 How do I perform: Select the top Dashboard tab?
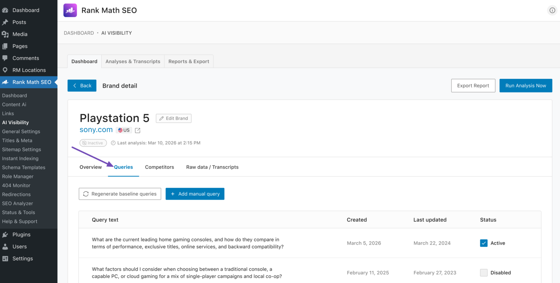[84, 61]
